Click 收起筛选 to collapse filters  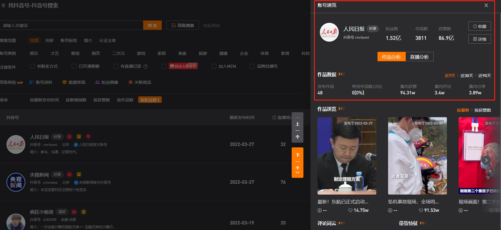point(212,25)
